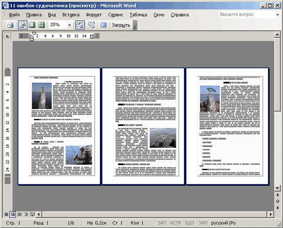Expand the toolbar options arrow

(135, 25)
